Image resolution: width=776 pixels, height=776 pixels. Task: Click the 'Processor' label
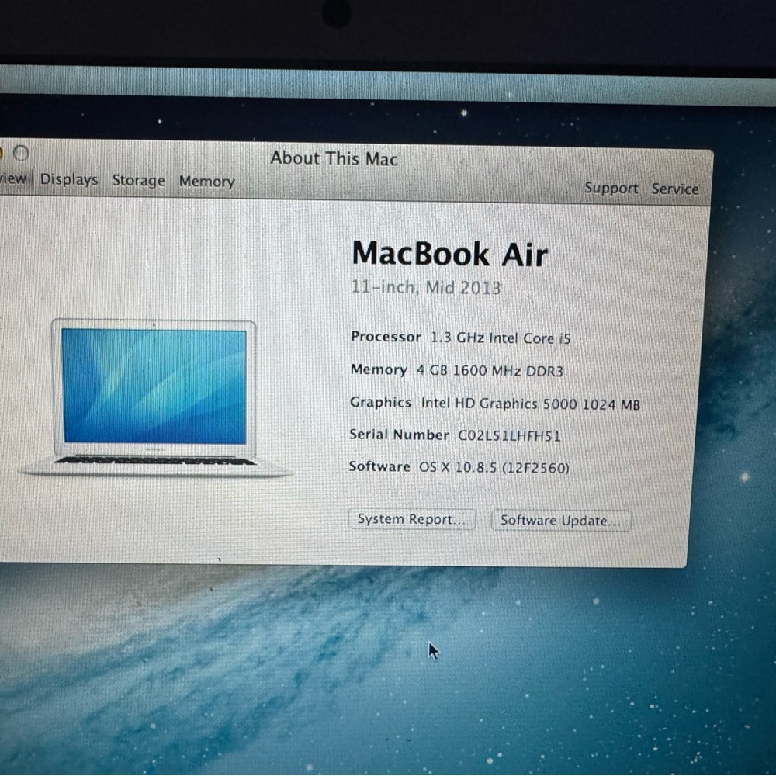[x=386, y=337]
